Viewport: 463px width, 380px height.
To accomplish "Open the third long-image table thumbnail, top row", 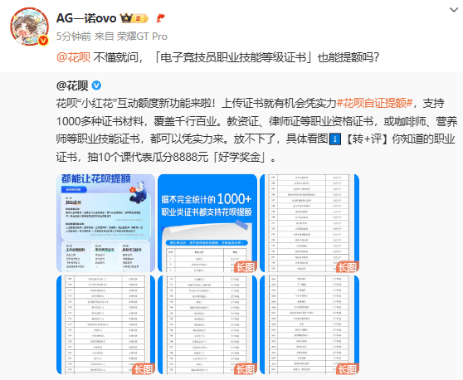I will (309, 223).
